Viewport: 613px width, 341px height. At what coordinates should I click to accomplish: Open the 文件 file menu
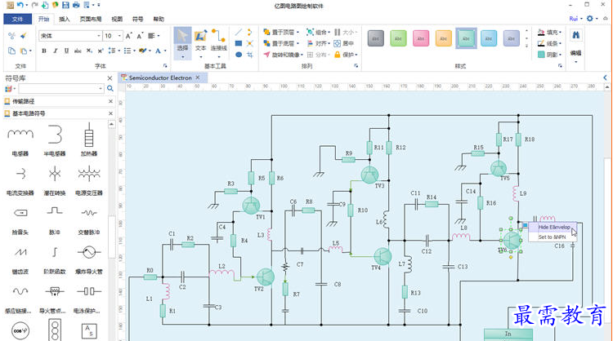pyautogui.click(x=18, y=19)
